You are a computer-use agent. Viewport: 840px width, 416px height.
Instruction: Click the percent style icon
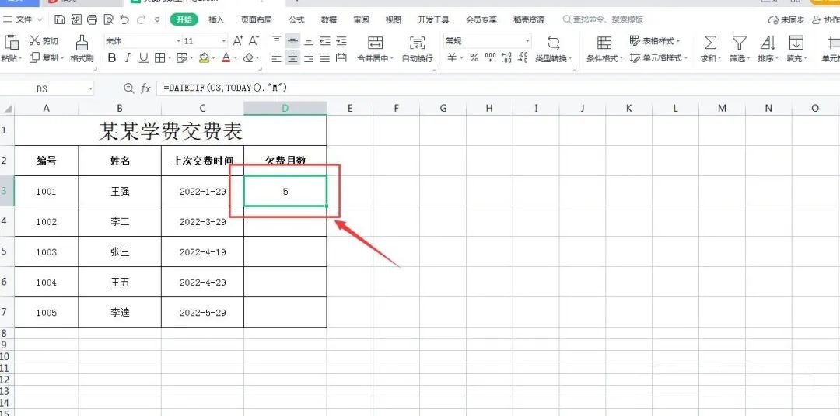point(474,57)
